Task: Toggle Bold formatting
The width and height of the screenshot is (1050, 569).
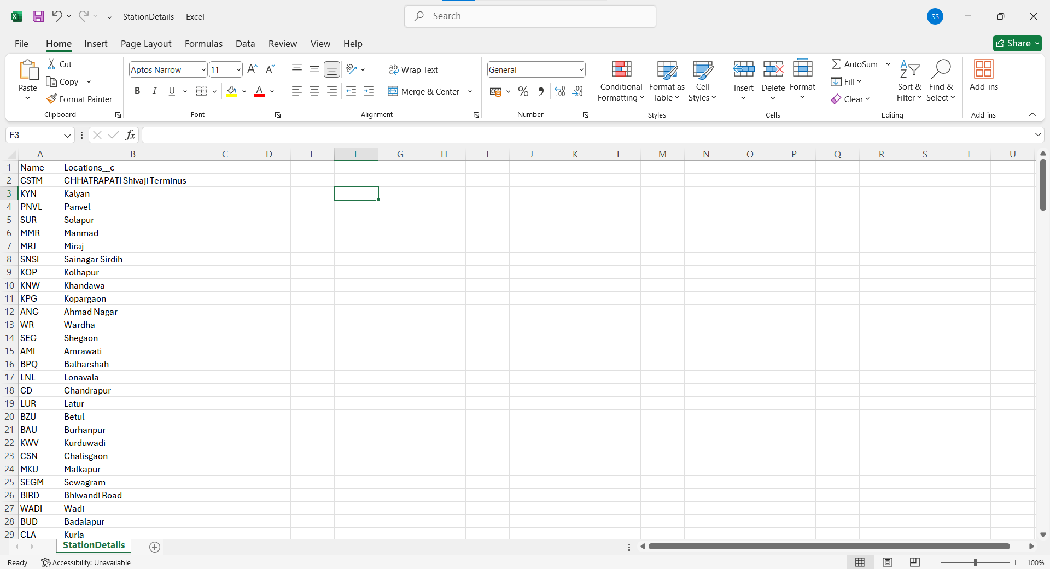Action: point(137,91)
